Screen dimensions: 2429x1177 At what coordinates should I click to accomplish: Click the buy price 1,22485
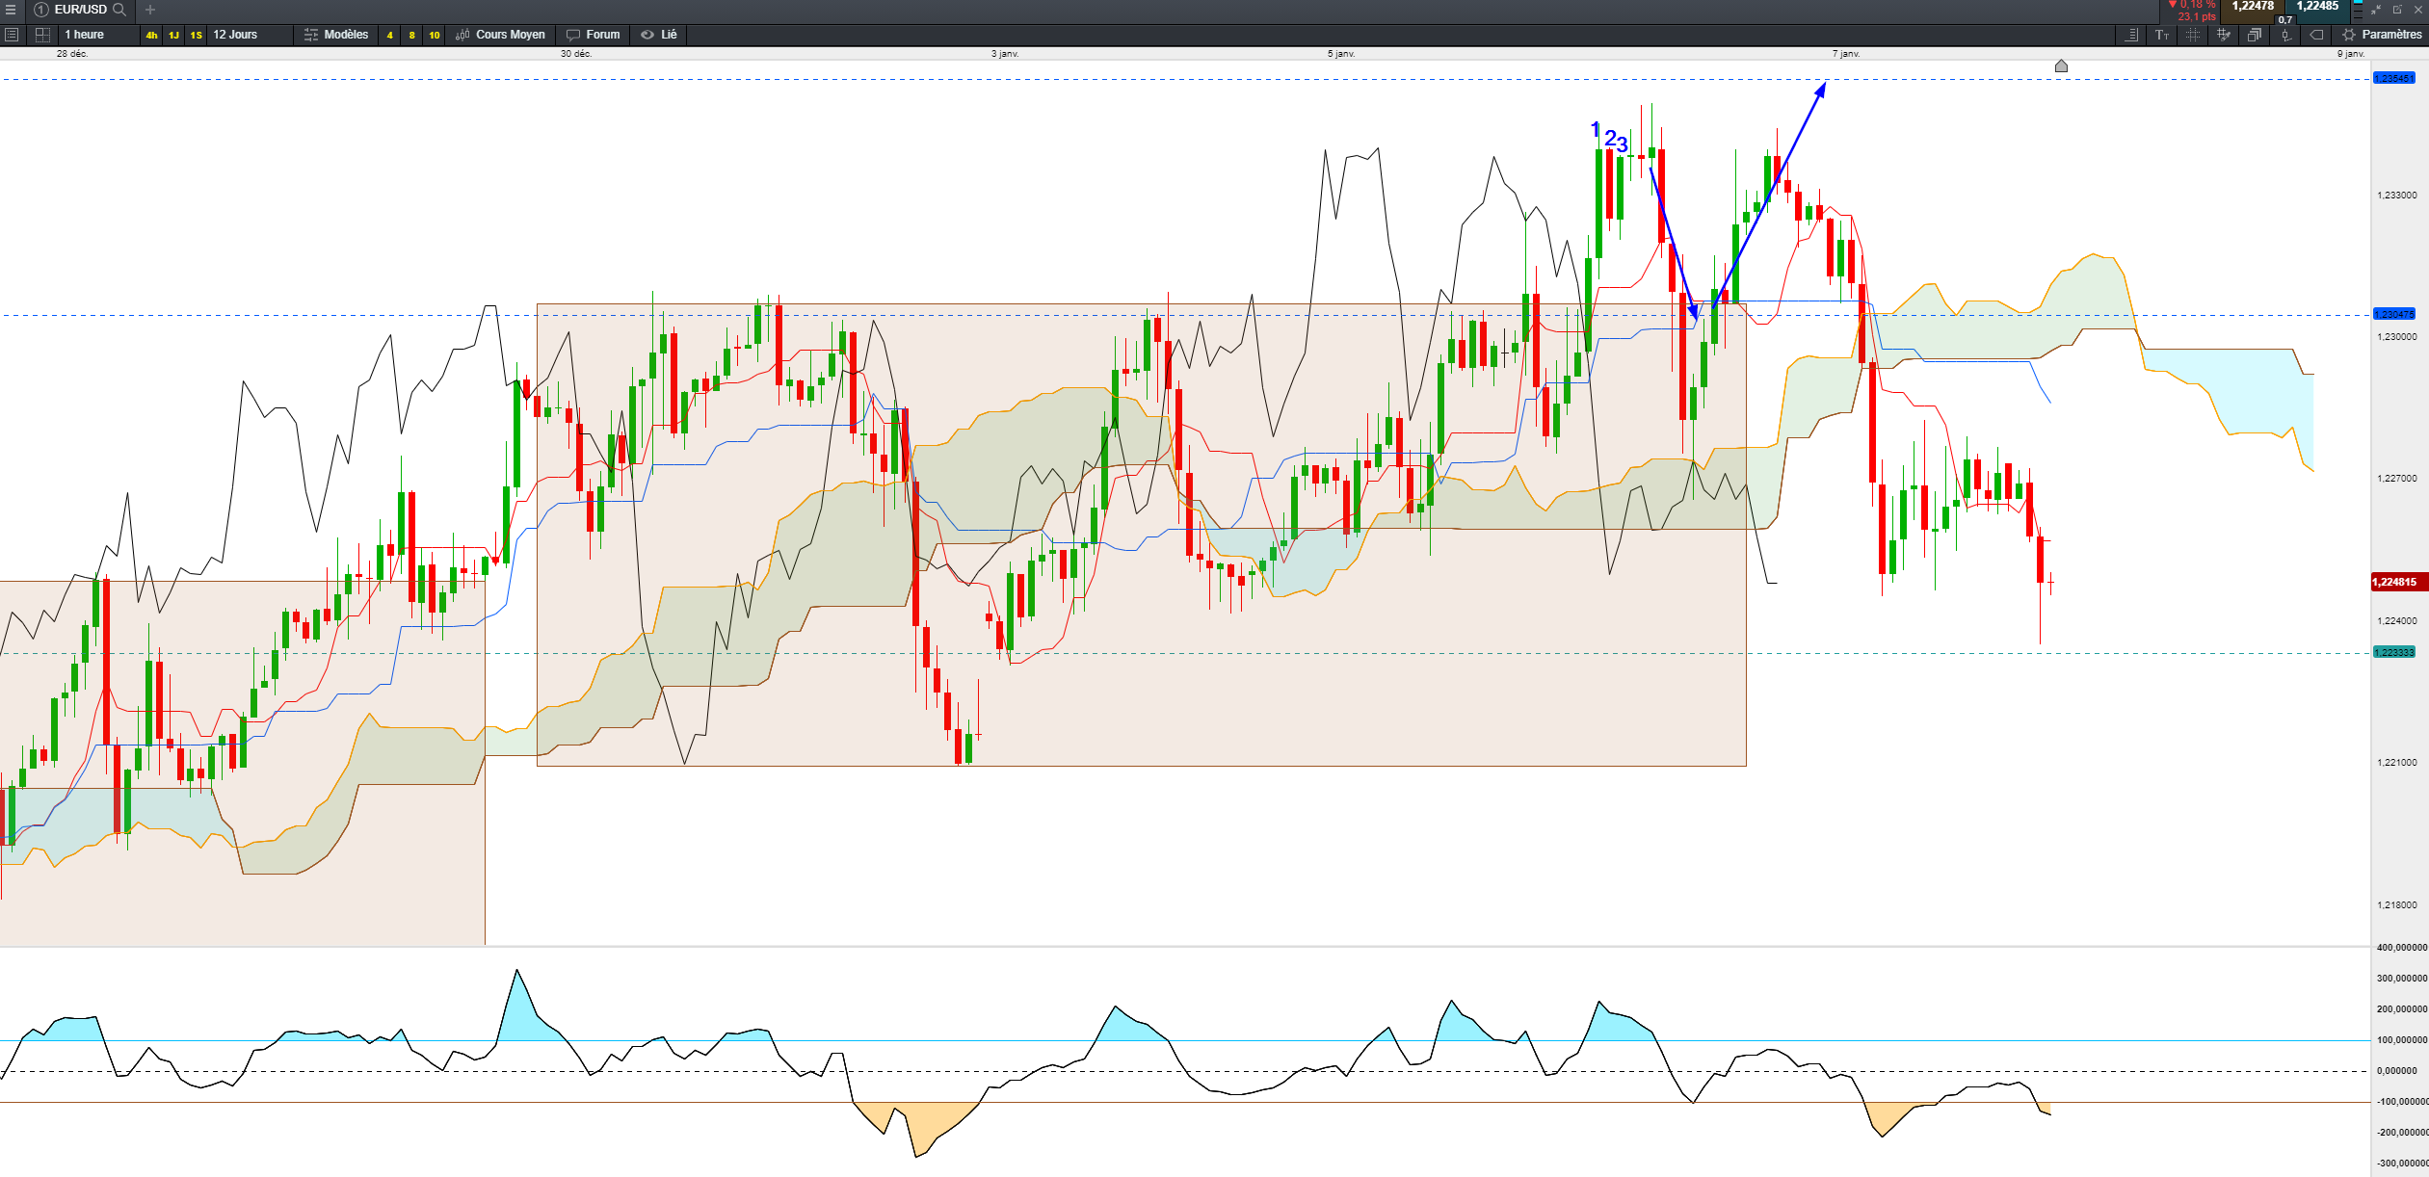[2318, 7]
